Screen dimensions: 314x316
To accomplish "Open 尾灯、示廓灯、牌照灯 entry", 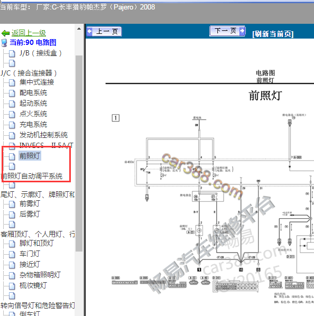I will point(38,194).
